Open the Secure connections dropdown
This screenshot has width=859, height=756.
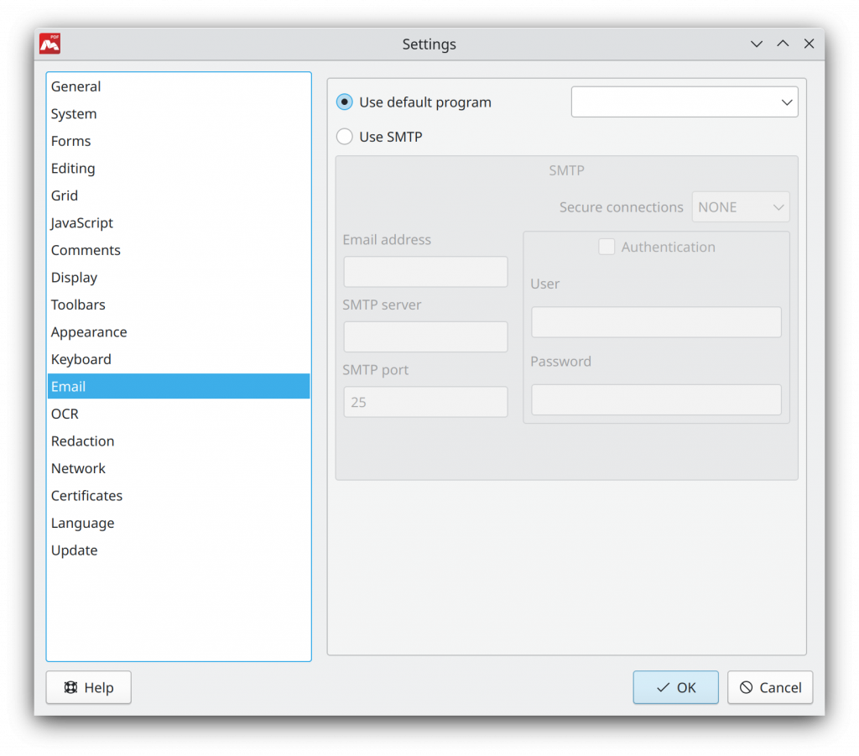(x=739, y=206)
